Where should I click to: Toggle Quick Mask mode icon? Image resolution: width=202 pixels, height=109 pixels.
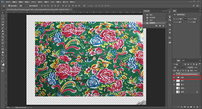3,68
